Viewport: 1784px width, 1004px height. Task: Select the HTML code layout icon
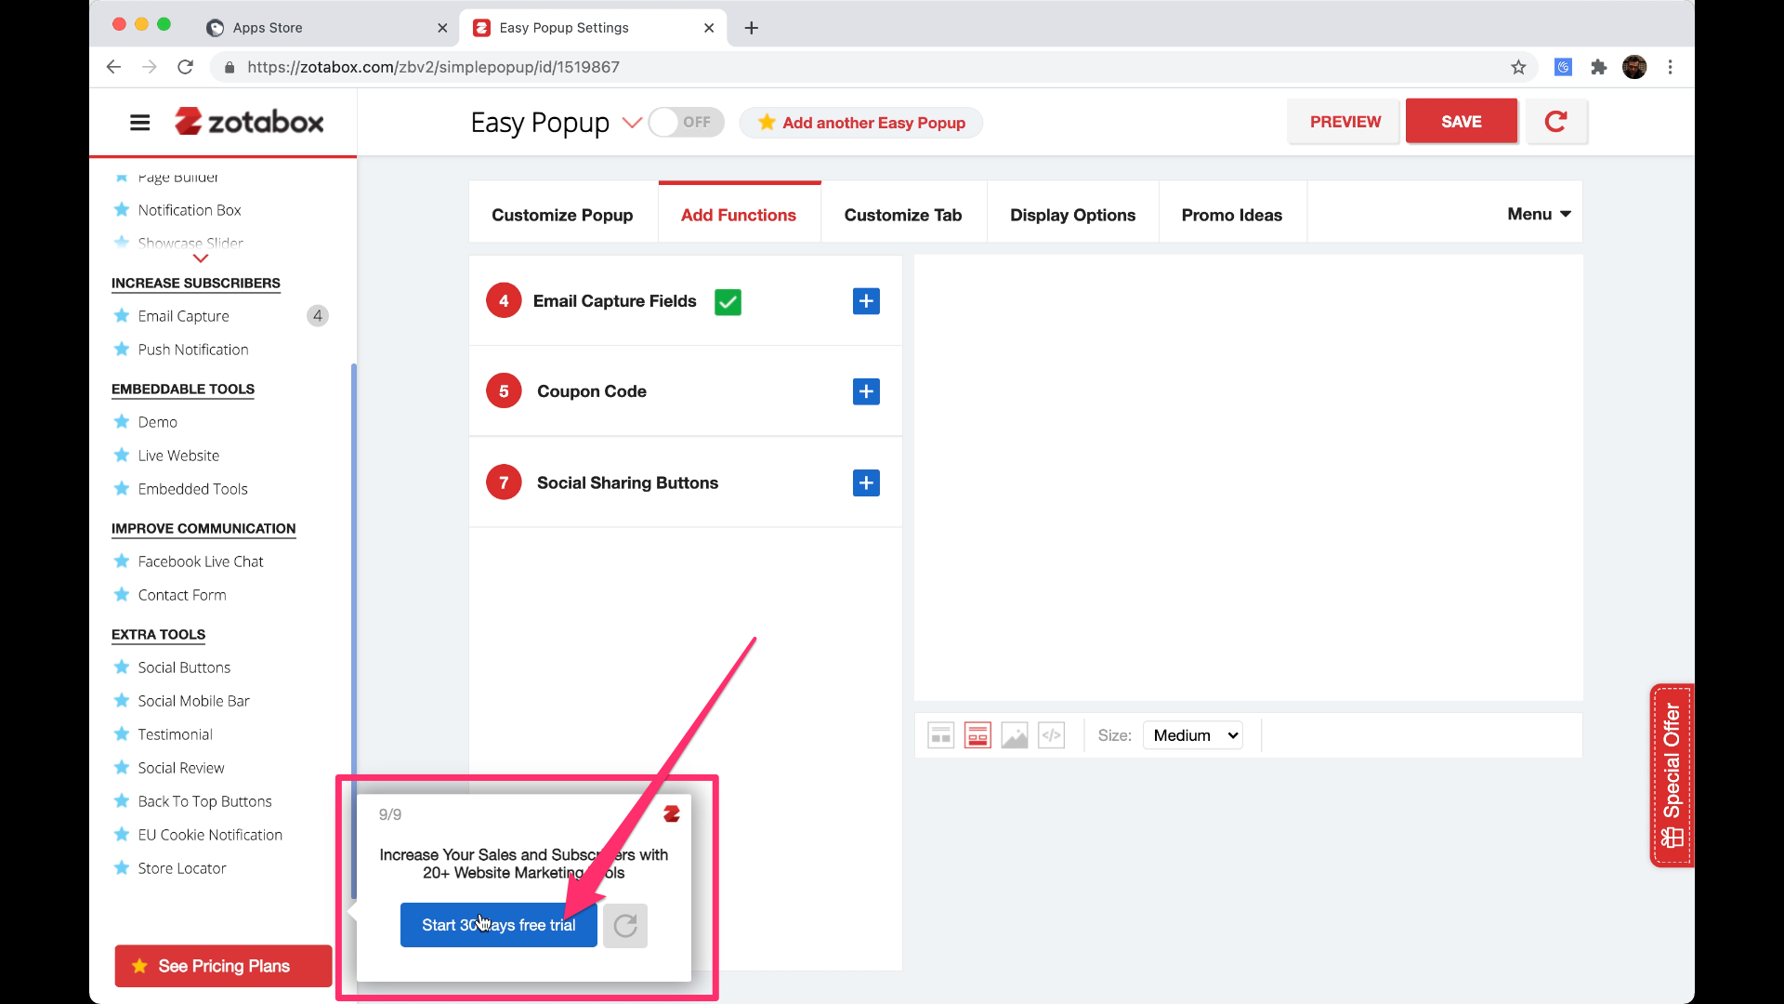pos(1051,735)
